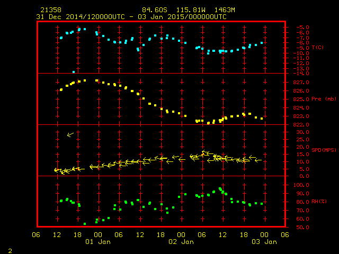Image resolution: width=339 pixels, height=254 pixels.
Task: Click the frame number 2 below the chart
Action: coord(10,251)
